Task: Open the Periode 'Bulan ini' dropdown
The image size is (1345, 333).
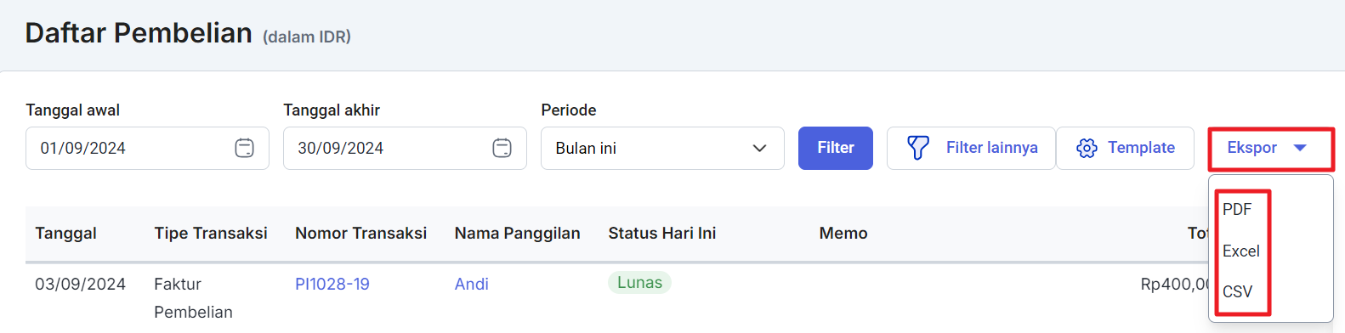Action: pyautogui.click(x=662, y=148)
